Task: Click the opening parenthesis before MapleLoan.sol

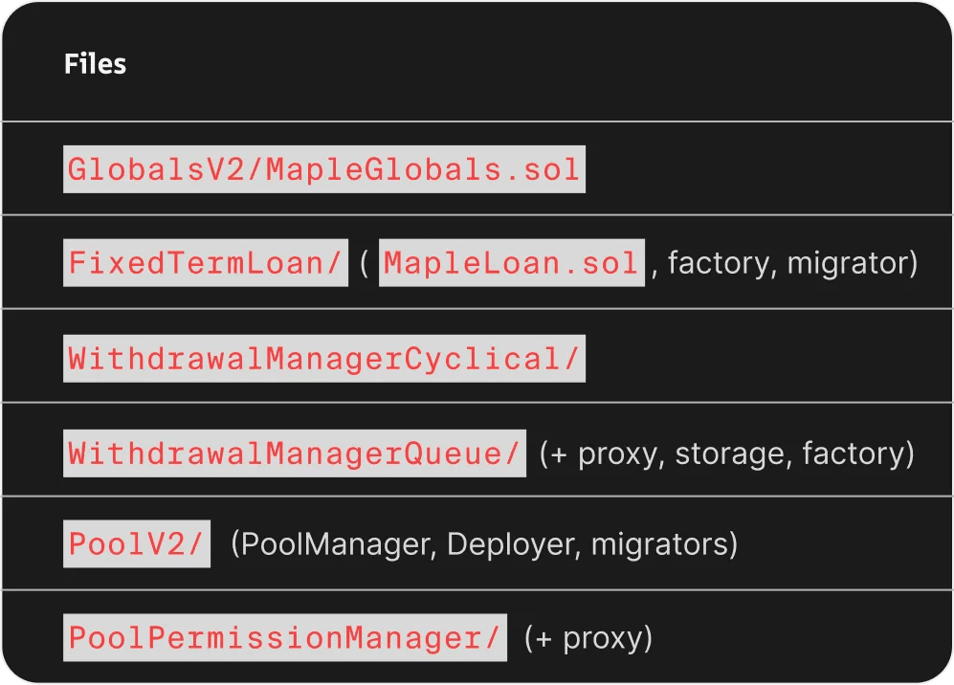Action: click(364, 263)
